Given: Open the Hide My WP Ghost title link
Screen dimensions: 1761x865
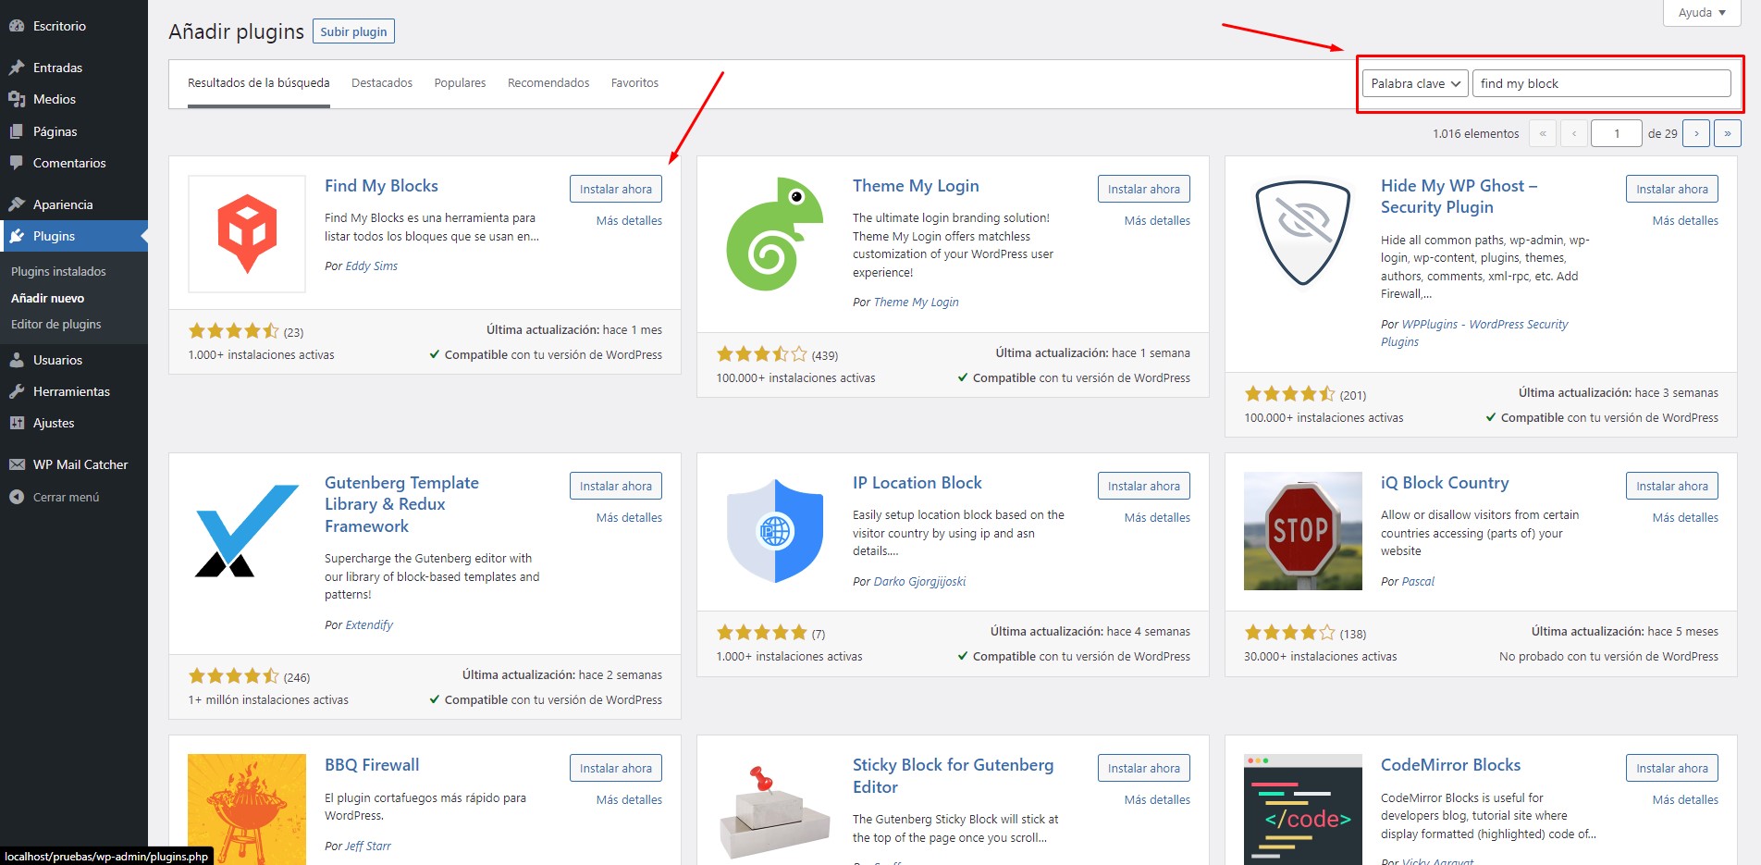Looking at the screenshot, I should coord(1459,196).
